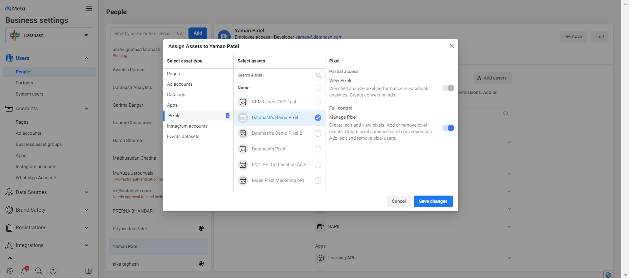Click the Filter by name or ID field

click(148, 33)
